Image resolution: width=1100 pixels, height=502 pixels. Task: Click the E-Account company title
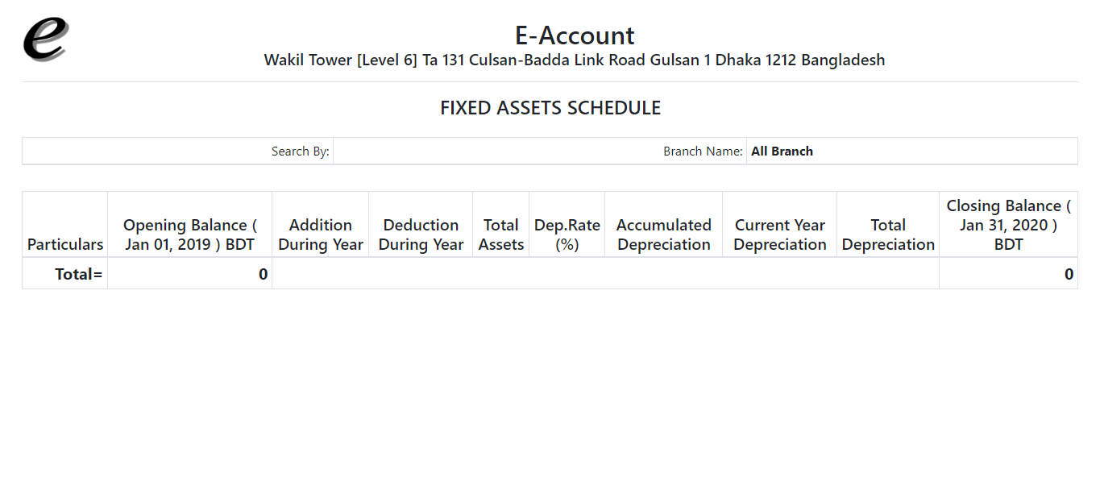pos(575,35)
